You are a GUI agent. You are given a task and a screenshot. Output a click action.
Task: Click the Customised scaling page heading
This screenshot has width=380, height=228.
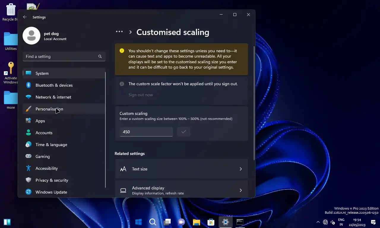click(173, 32)
